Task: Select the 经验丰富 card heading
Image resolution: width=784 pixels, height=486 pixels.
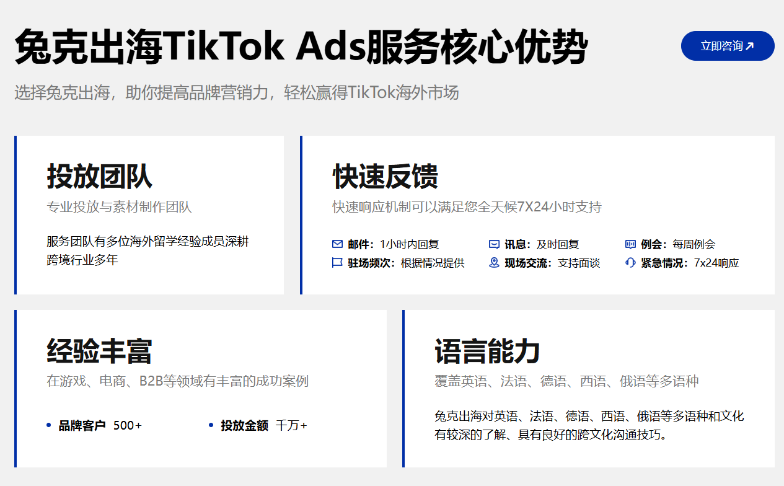Action: pyautogui.click(x=99, y=351)
